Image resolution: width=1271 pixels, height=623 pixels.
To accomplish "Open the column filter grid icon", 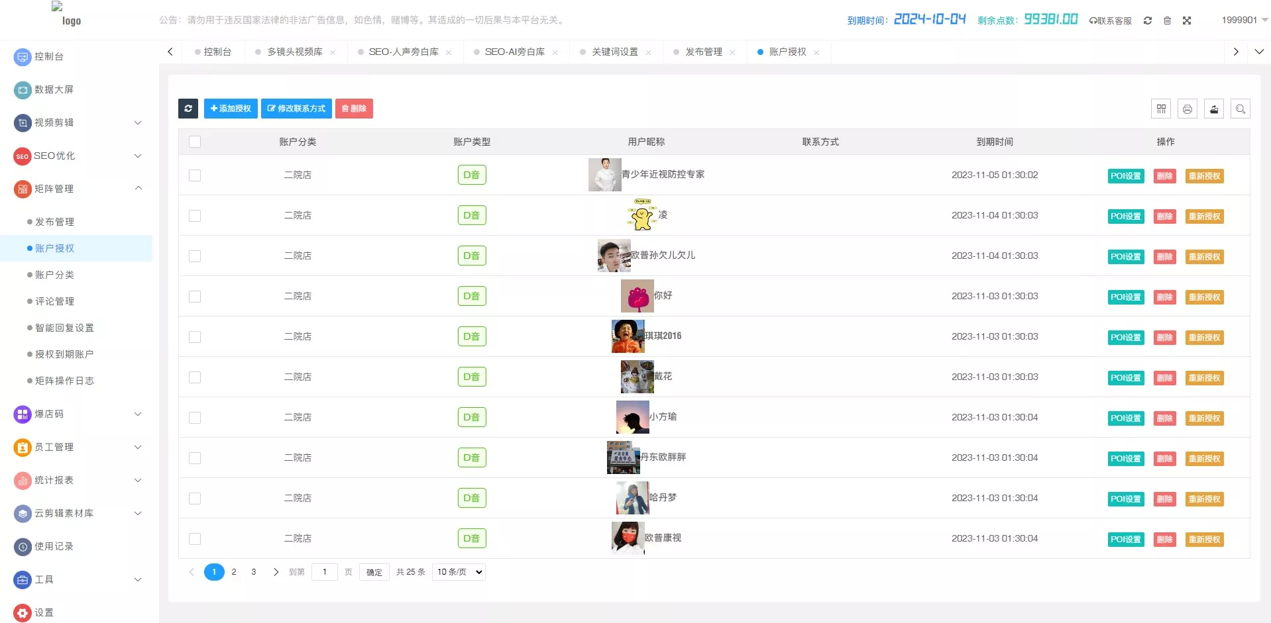I will [1161, 109].
